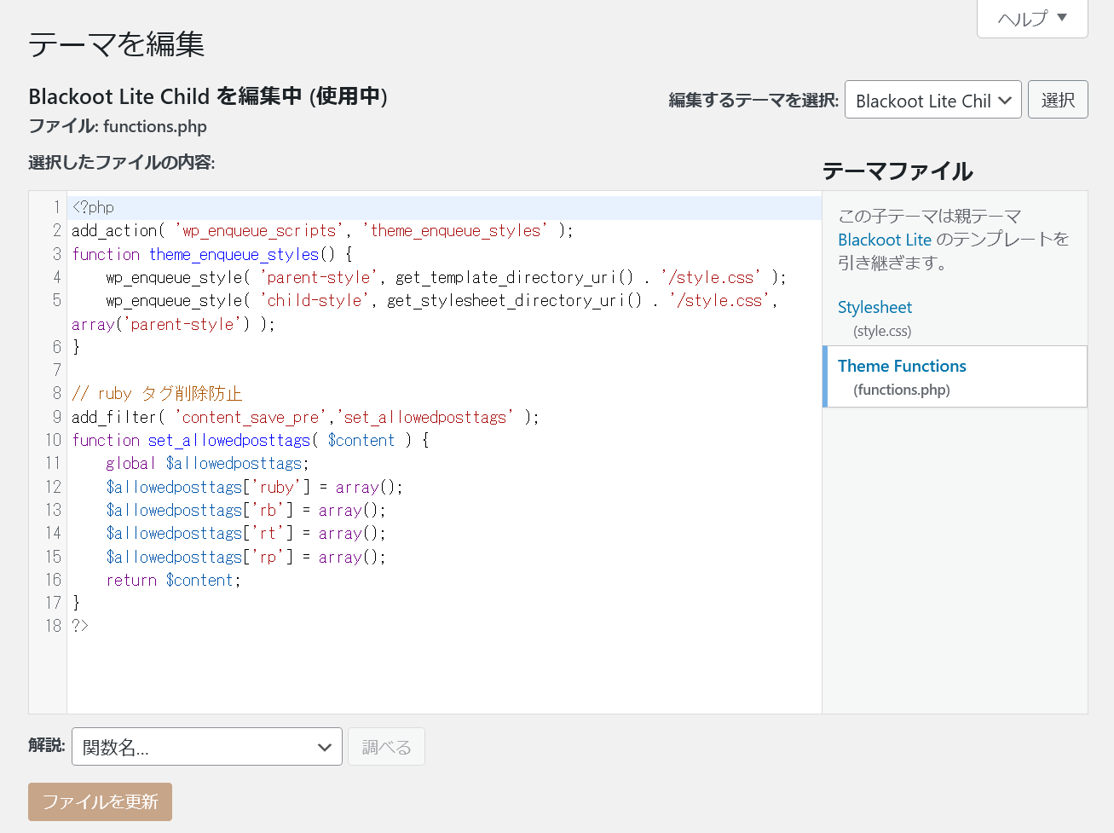The height and width of the screenshot is (833, 1114).
Task: Place cursor on line 1 <?php
Action: click(93, 207)
